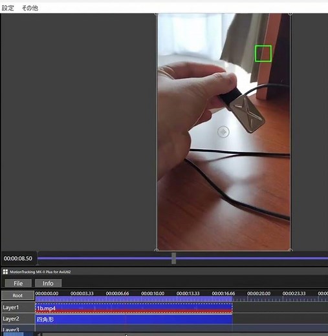Viewport: 328px width, 336px height.
Task: Click the Root button in timeline
Action: [x=17, y=295]
